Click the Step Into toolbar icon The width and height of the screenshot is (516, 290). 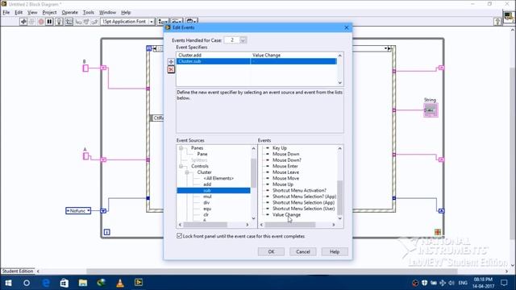tap(78, 22)
